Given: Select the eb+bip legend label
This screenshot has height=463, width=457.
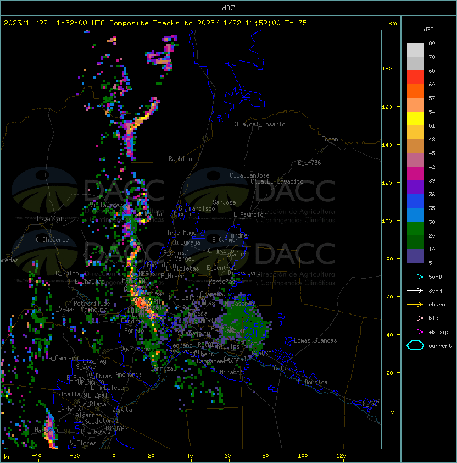Looking at the screenshot, I should click(x=438, y=332).
